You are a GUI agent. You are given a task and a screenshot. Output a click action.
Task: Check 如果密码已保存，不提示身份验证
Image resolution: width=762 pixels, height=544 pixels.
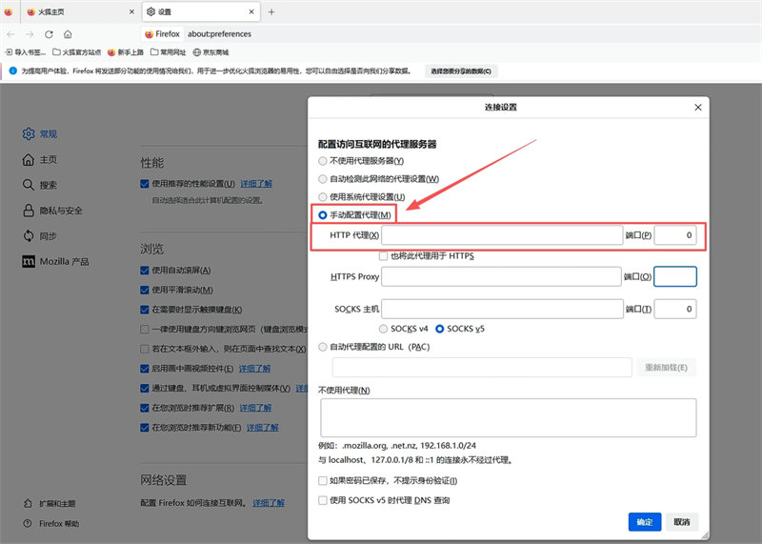(322, 481)
